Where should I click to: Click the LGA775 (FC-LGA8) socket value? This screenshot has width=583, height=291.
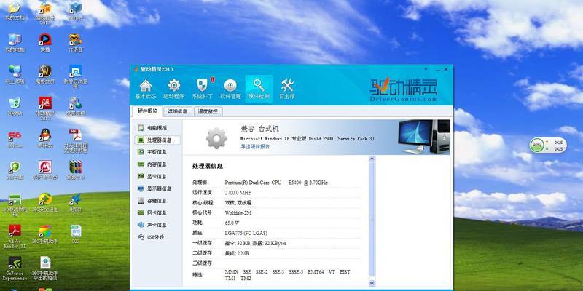tap(246, 233)
